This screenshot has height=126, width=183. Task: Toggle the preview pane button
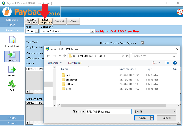tap(167, 63)
